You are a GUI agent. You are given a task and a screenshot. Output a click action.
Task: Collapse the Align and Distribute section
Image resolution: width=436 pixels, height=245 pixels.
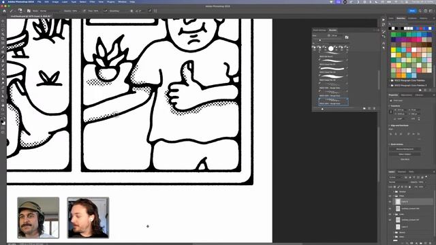pyautogui.click(x=389, y=125)
